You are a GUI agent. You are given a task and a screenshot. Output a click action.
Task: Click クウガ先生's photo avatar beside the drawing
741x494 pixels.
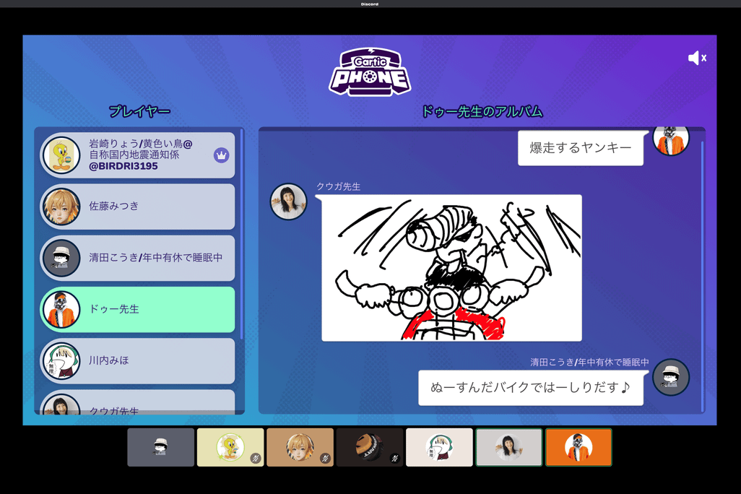click(x=288, y=201)
